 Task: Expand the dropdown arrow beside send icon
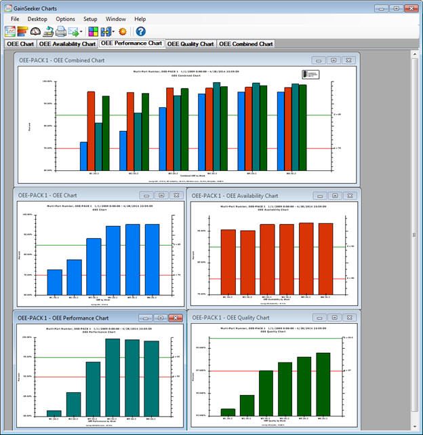pos(81,32)
